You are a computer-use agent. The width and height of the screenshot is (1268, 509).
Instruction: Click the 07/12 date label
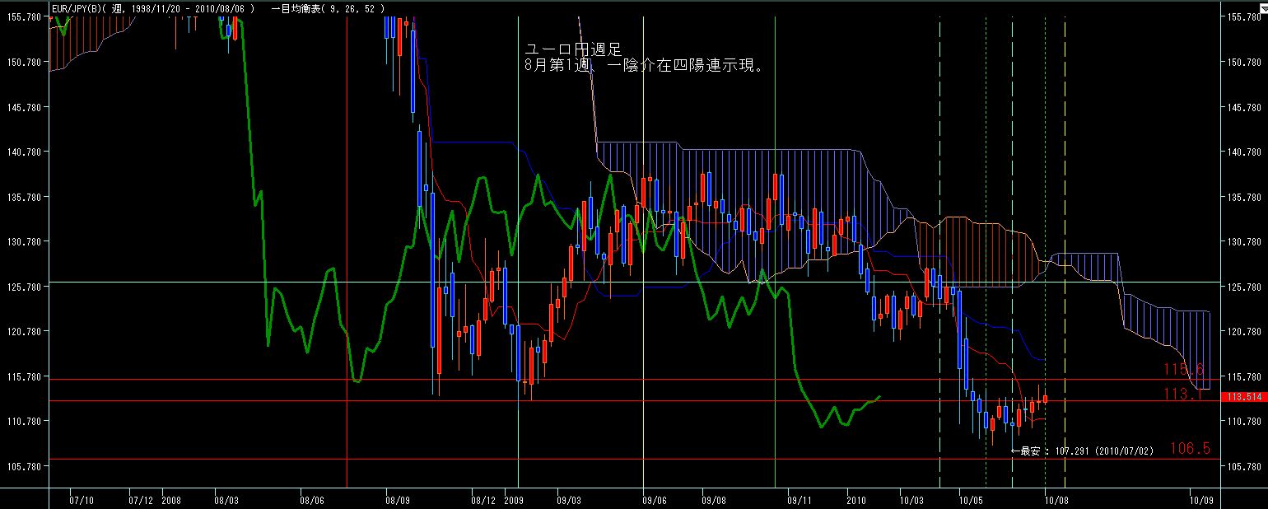coord(141,500)
